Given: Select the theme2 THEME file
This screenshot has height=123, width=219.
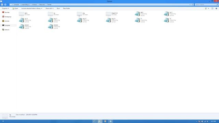Looking at the screenshot, I should coord(54,27).
